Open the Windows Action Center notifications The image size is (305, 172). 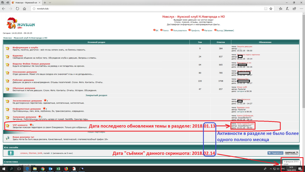pos(300,169)
